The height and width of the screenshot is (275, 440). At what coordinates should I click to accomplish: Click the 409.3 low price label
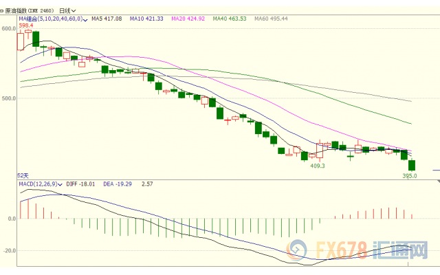click(x=318, y=166)
